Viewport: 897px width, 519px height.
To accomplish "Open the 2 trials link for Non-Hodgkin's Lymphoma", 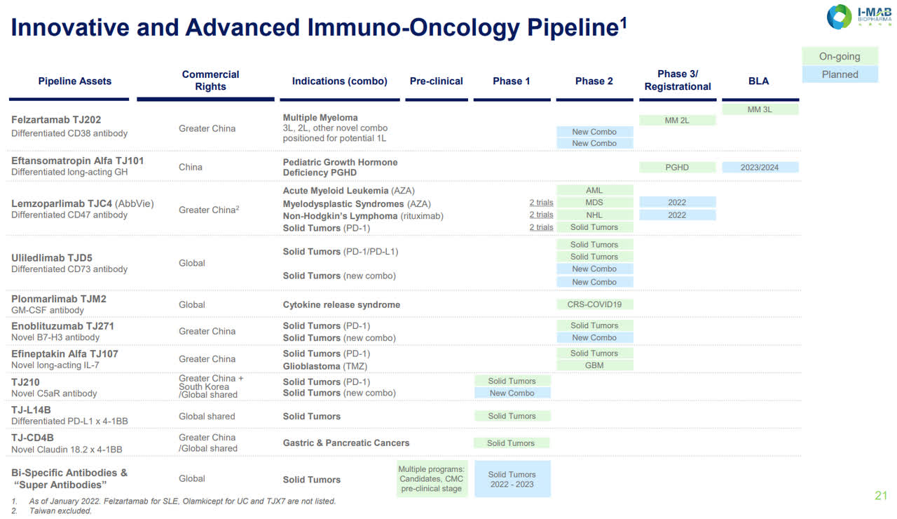I will (x=541, y=215).
